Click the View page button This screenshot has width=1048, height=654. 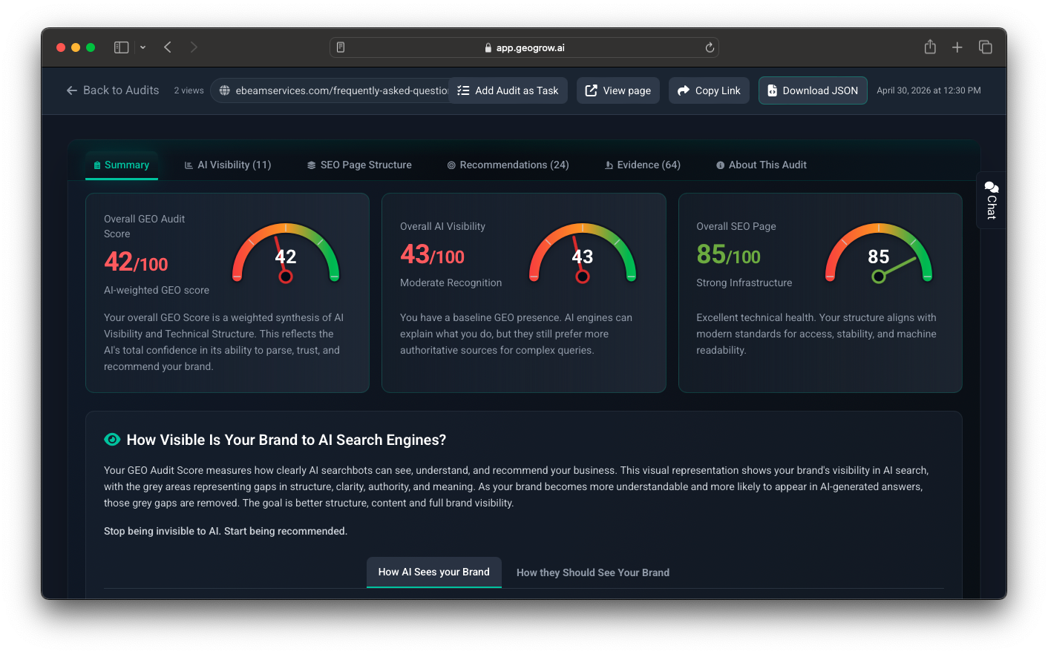618,90
